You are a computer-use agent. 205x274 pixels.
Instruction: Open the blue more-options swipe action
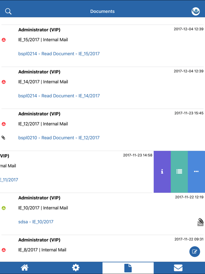pos(196,172)
